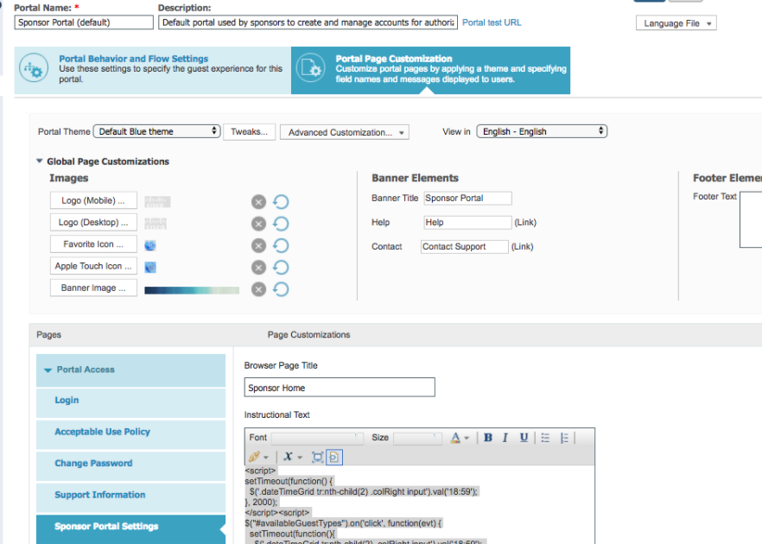Reset Logo (Mobile) image to default
Image resolution: width=762 pixels, height=544 pixels.
click(x=281, y=201)
